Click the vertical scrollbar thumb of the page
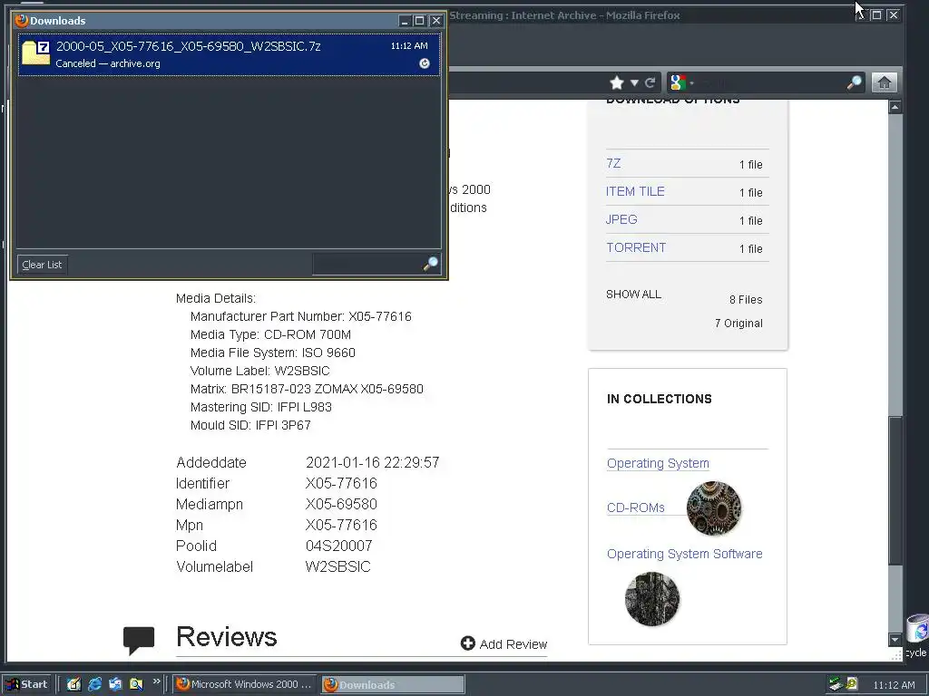Viewport: 929px width, 696px height. pyautogui.click(x=895, y=490)
